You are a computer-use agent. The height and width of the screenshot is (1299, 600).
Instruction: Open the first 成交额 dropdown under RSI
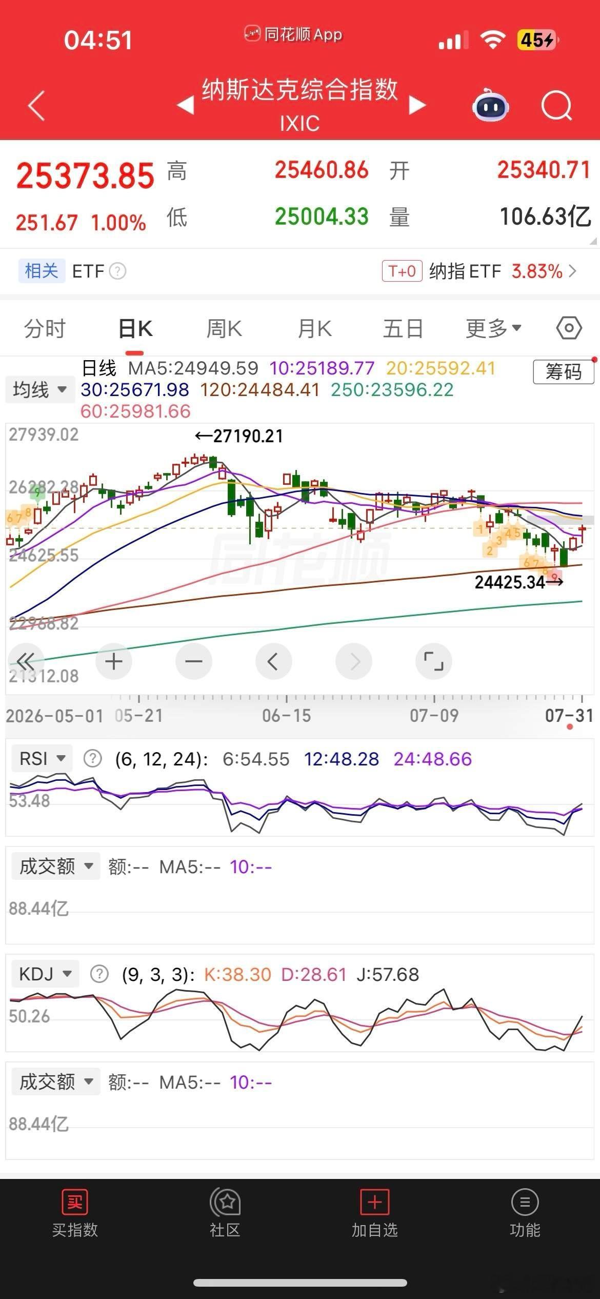[x=56, y=866]
